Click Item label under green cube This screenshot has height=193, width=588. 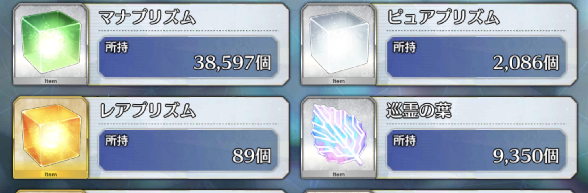click(x=51, y=81)
